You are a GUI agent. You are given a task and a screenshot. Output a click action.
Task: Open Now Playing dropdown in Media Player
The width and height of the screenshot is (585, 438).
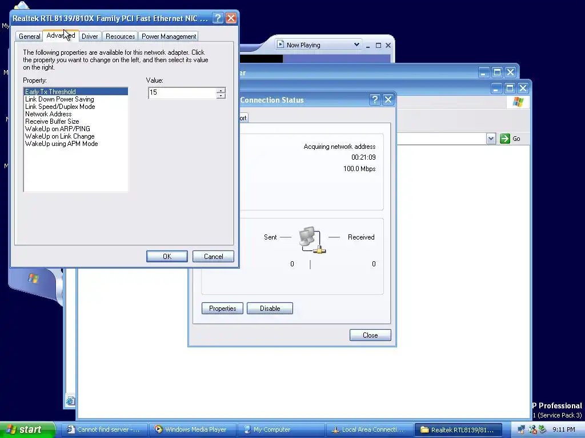pyautogui.click(x=356, y=44)
